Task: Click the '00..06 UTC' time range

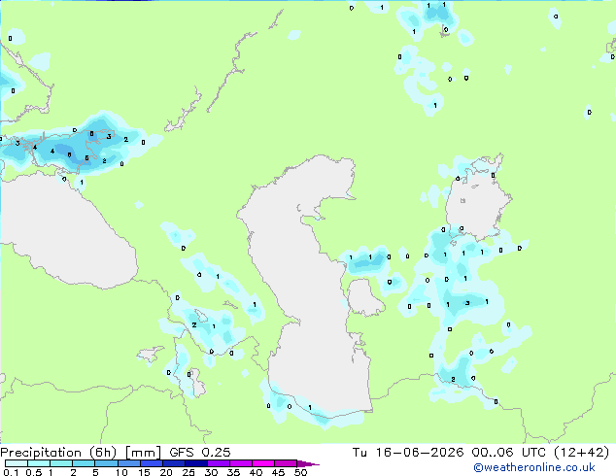Action: [x=509, y=453]
